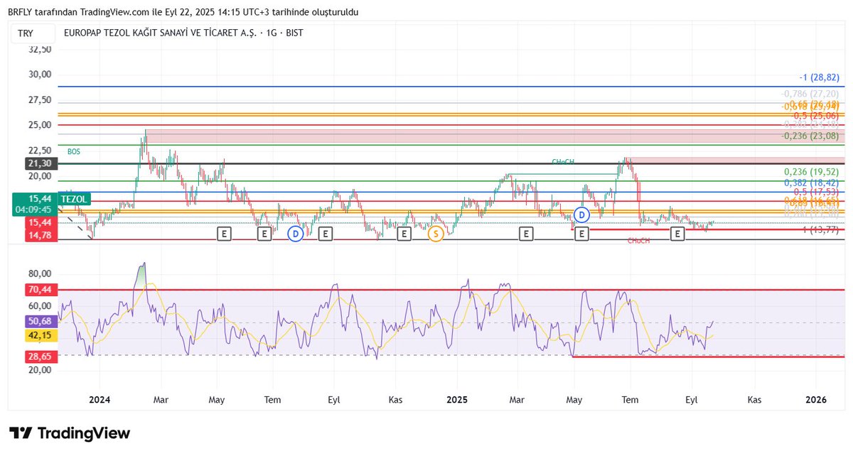Screen dimensions: 853x456
Task: Click the BIST exchange label
Action: [293, 32]
